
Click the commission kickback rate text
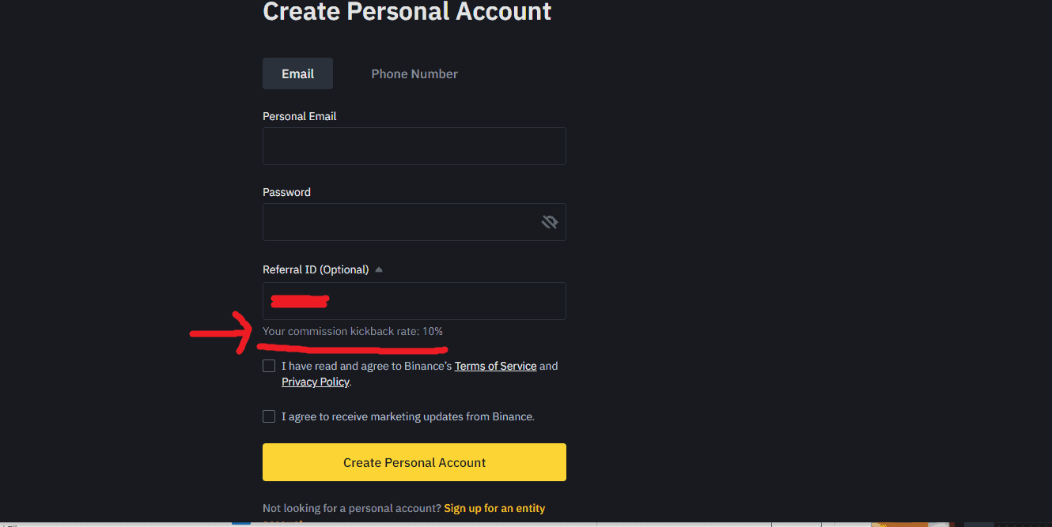tap(353, 331)
